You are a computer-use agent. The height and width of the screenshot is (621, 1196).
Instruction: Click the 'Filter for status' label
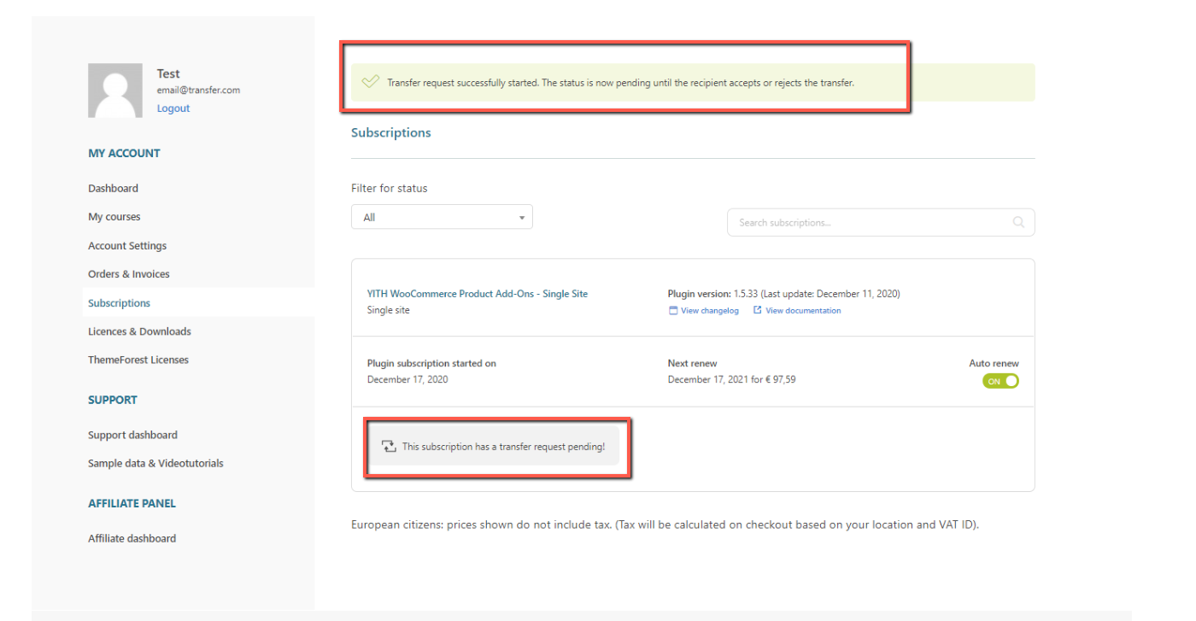click(390, 188)
